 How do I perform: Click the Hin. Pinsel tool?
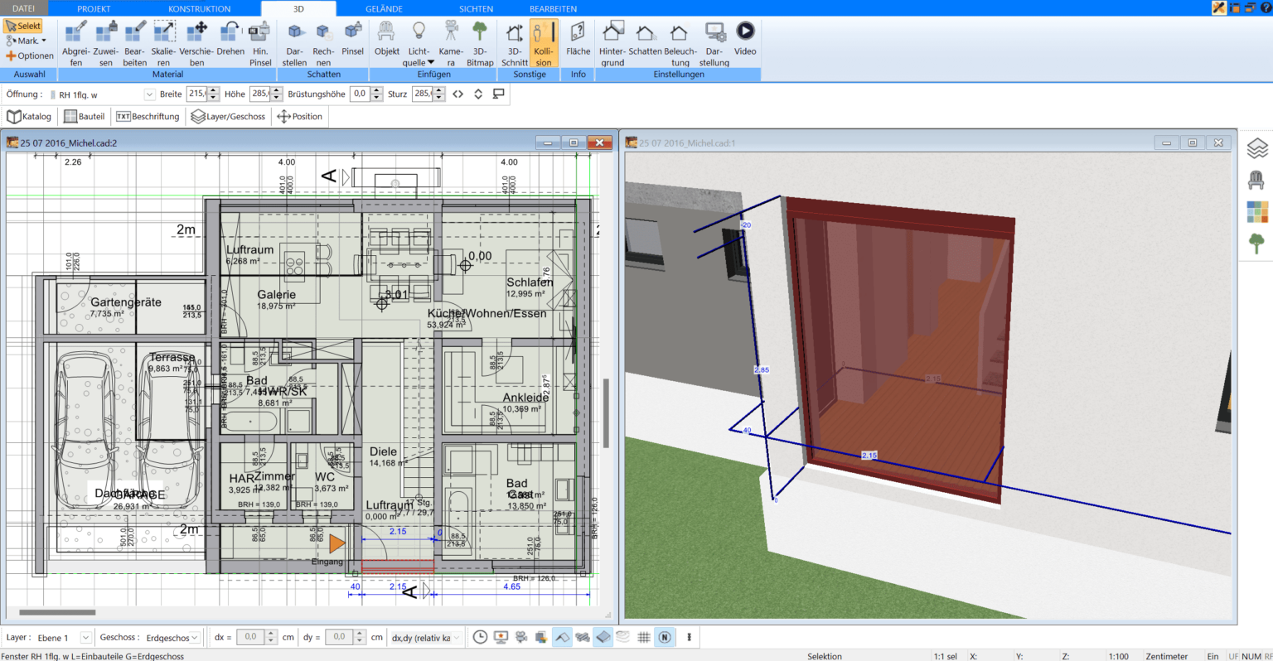(x=260, y=43)
